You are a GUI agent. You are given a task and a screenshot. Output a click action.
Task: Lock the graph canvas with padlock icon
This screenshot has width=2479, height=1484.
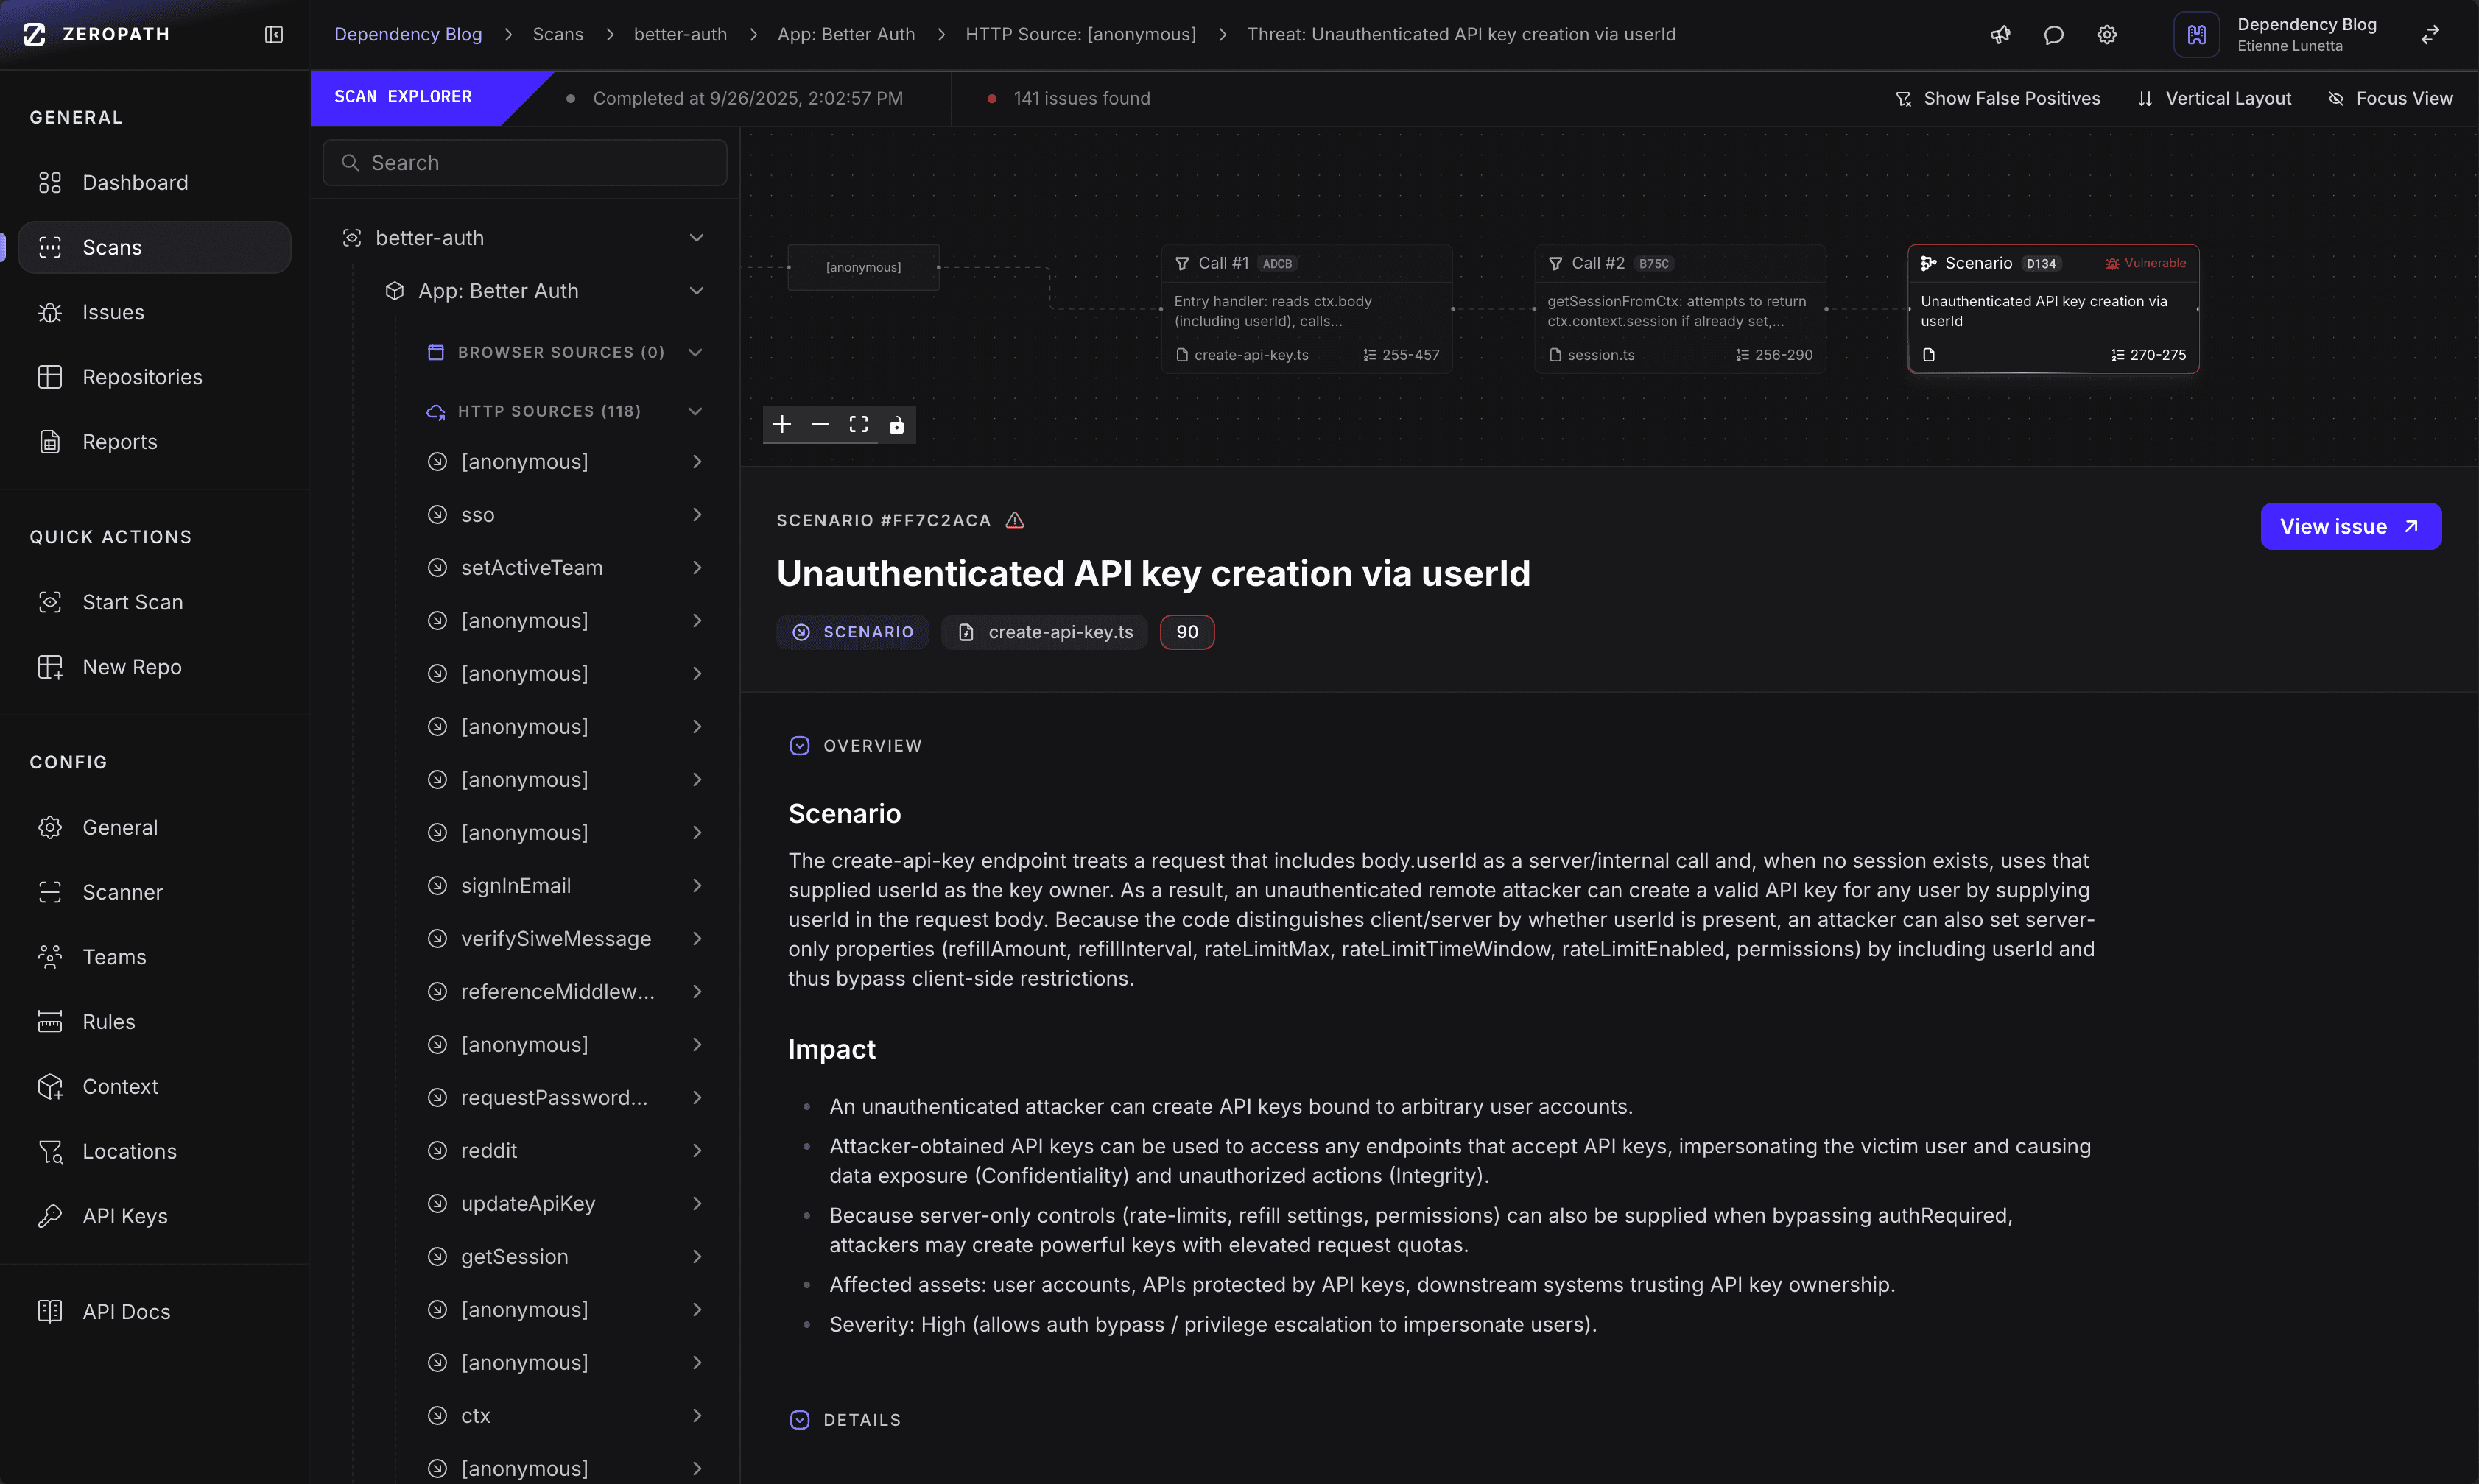pyautogui.click(x=896, y=424)
